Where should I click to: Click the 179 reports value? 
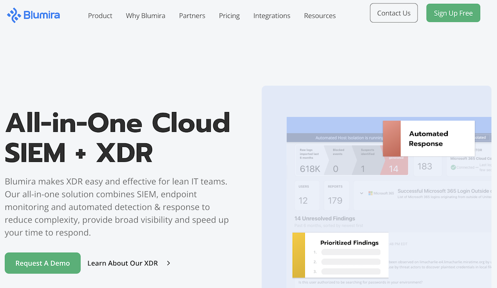pyautogui.click(x=335, y=200)
